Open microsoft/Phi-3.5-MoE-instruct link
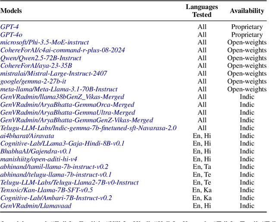This screenshot has width=276, height=222. pos(44,42)
